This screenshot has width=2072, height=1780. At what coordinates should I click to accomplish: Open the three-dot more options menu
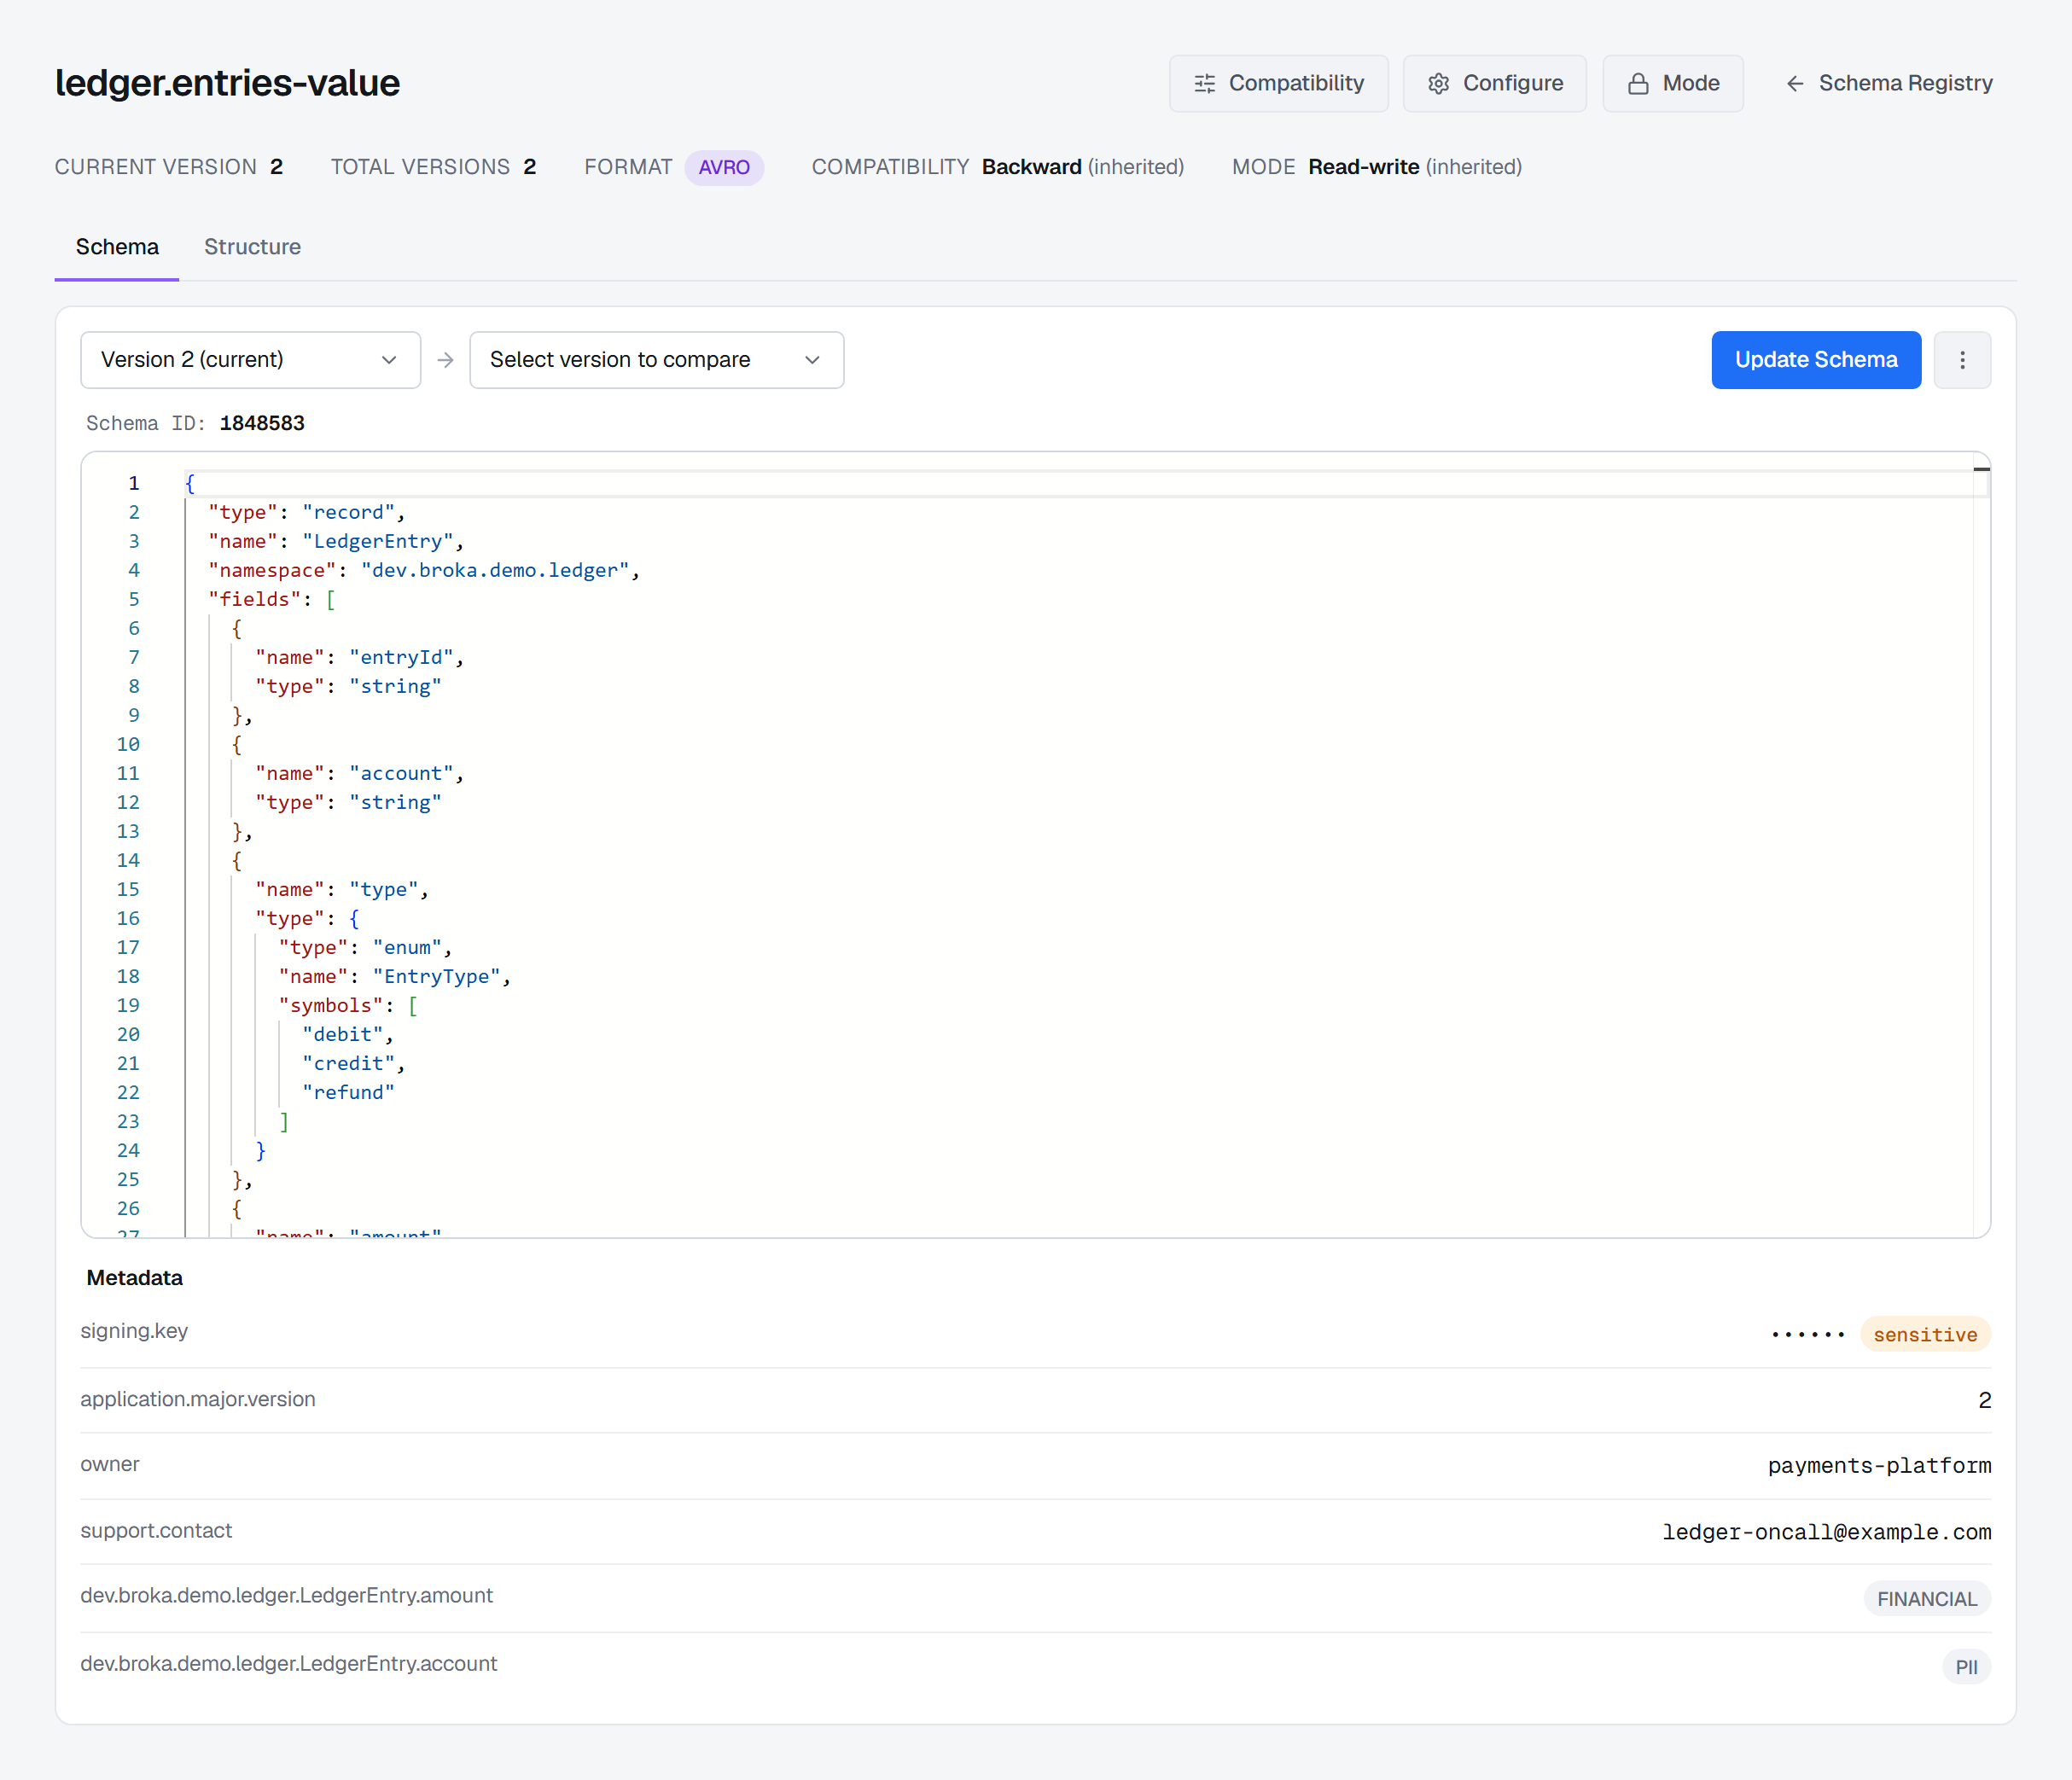(1961, 360)
